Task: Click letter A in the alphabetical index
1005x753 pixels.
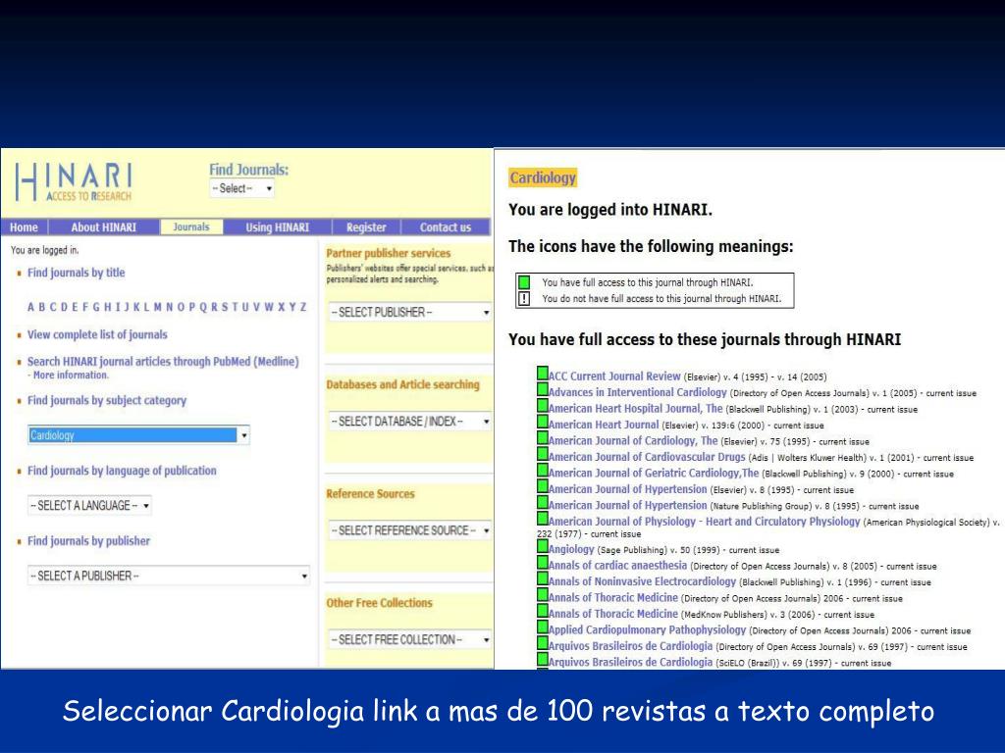Action: (30, 307)
